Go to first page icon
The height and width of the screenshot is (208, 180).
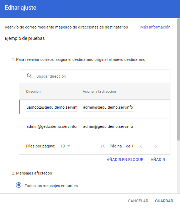103,146
